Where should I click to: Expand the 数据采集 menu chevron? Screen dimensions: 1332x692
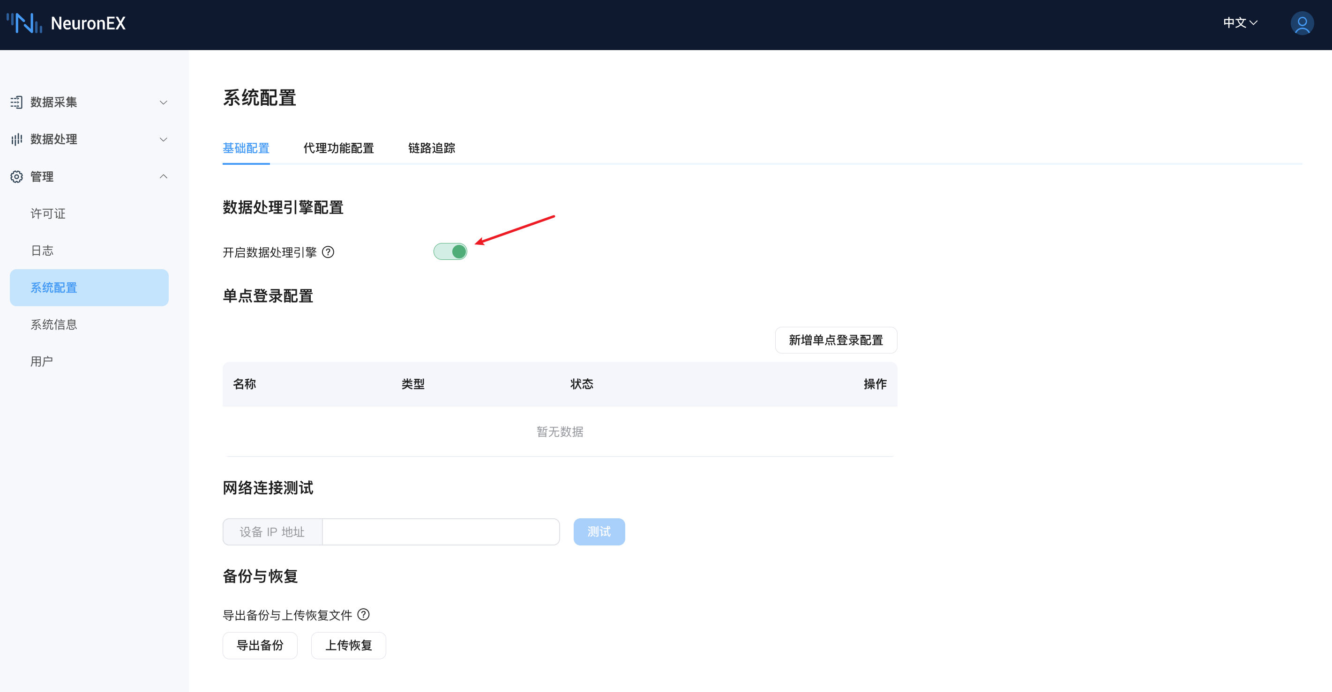pos(164,102)
